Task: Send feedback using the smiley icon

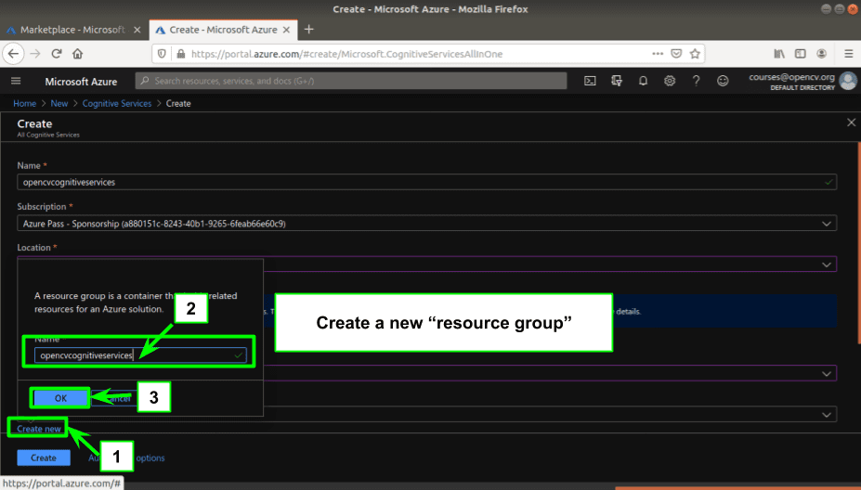Action: point(723,82)
